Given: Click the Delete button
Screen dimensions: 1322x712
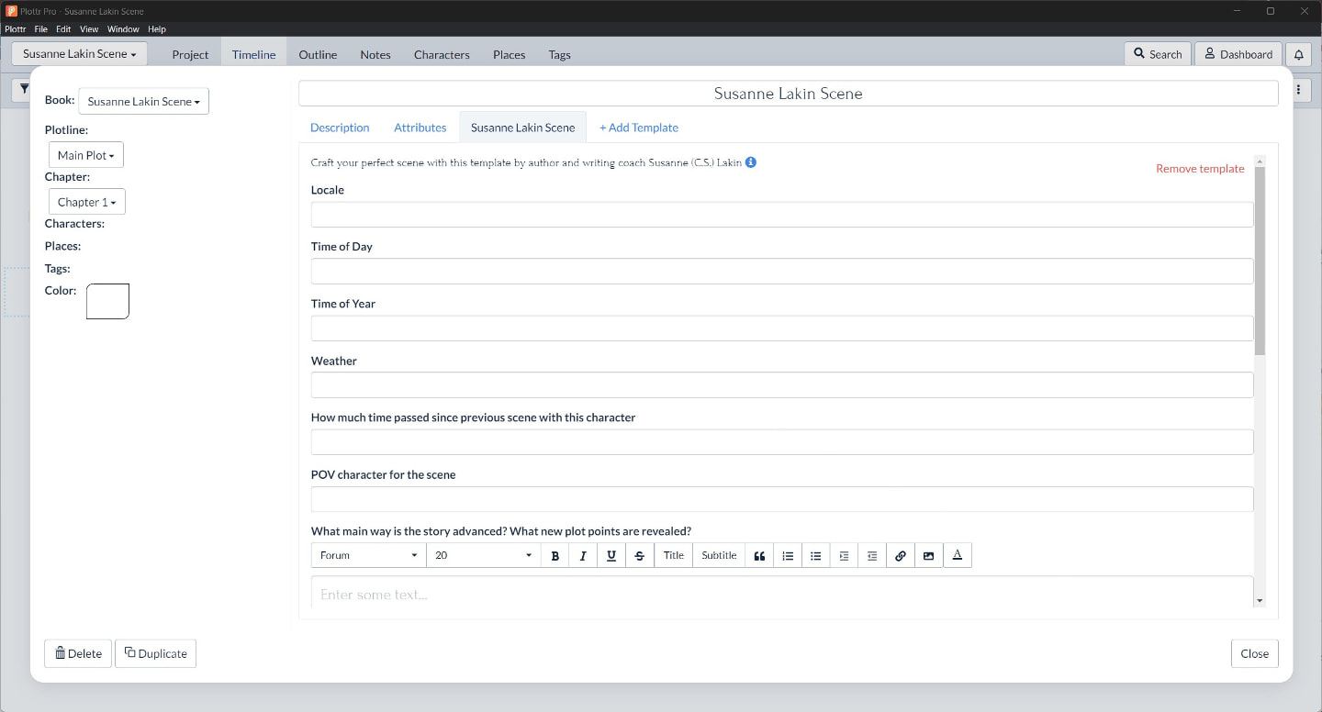Looking at the screenshot, I should point(78,653).
